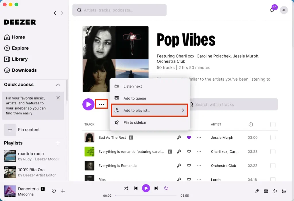
Task: Open Library section
Action: 16,59
